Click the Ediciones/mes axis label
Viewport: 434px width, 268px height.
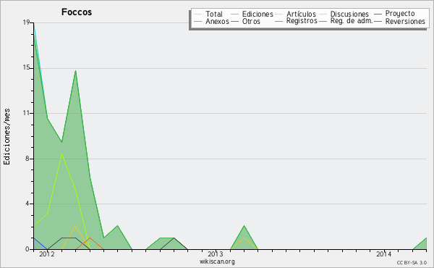click(7, 136)
